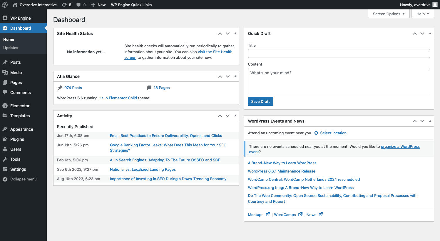Click the location pin icon beside Select location
Screen dimensions: 440x241
pos(316,133)
